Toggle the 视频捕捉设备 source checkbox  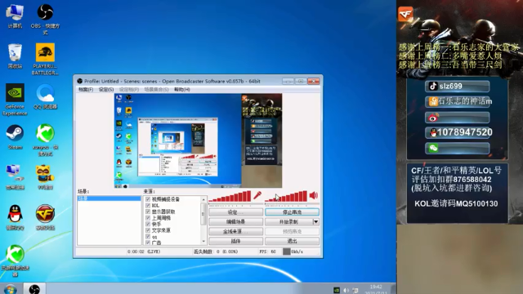tap(148, 199)
